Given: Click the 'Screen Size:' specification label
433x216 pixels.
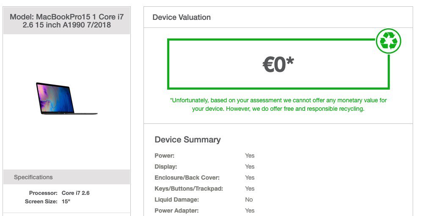Looking at the screenshot, I should [41, 201].
